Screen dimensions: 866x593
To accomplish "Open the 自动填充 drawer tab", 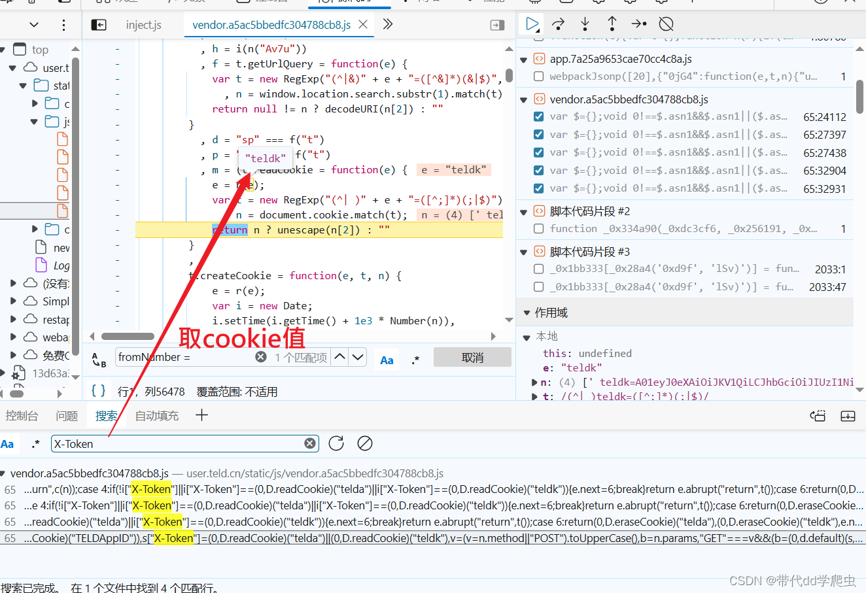I will (157, 416).
